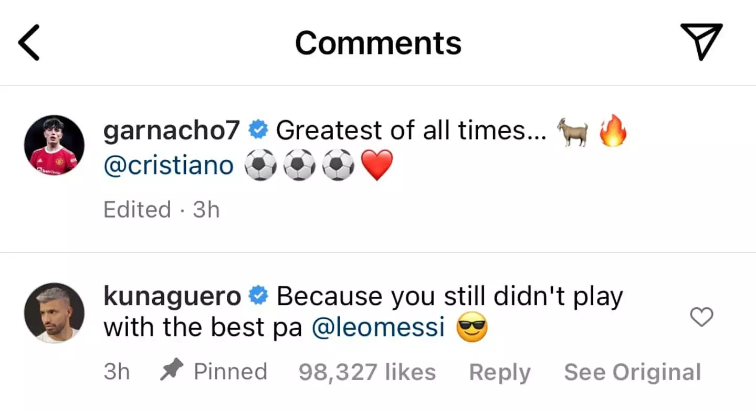Click the sunglasses emoji in kunaguero's comment
This screenshot has height=411, width=756.
coord(472,328)
